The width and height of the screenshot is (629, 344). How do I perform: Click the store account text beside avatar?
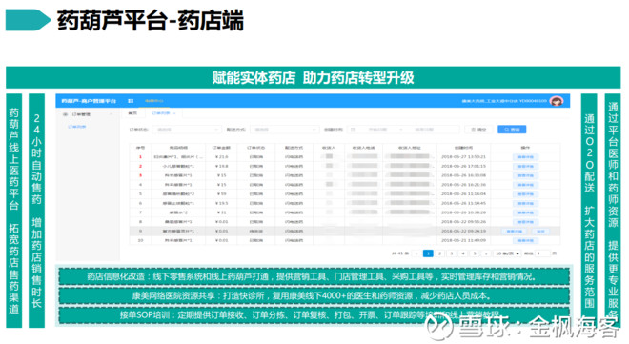click(504, 101)
